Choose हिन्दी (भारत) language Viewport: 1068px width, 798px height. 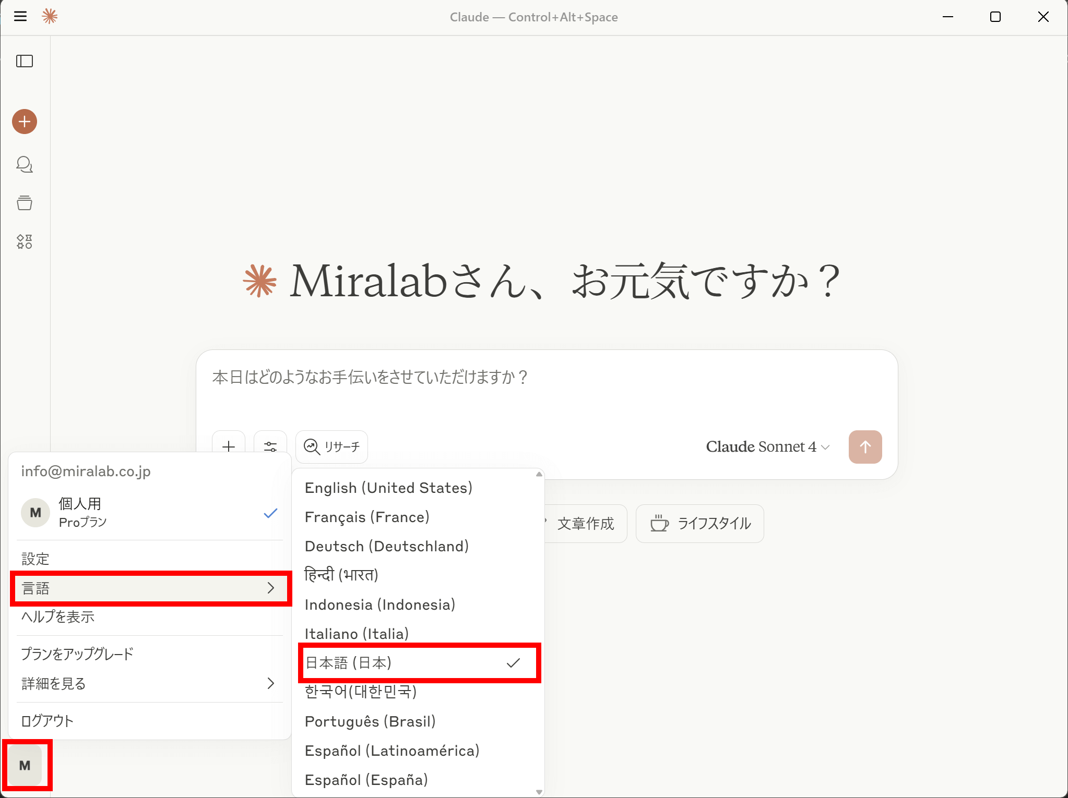pyautogui.click(x=416, y=575)
